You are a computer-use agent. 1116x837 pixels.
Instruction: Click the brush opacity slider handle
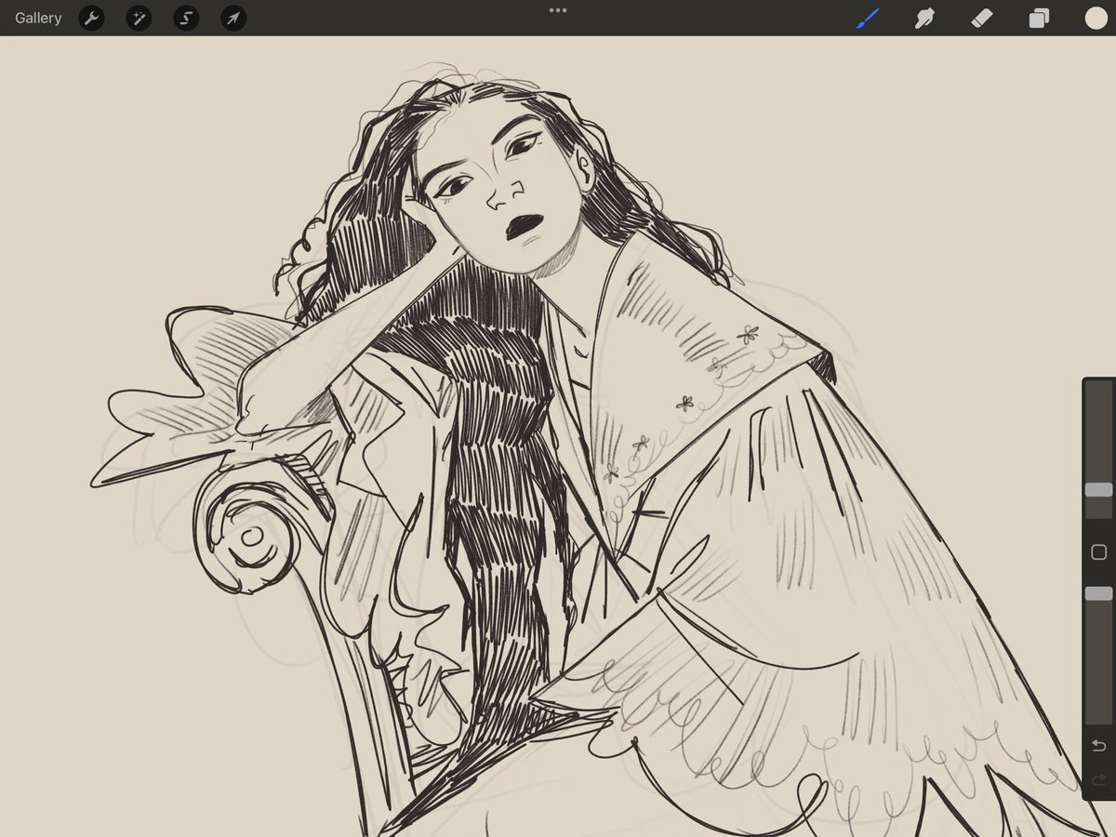[x=1098, y=593]
